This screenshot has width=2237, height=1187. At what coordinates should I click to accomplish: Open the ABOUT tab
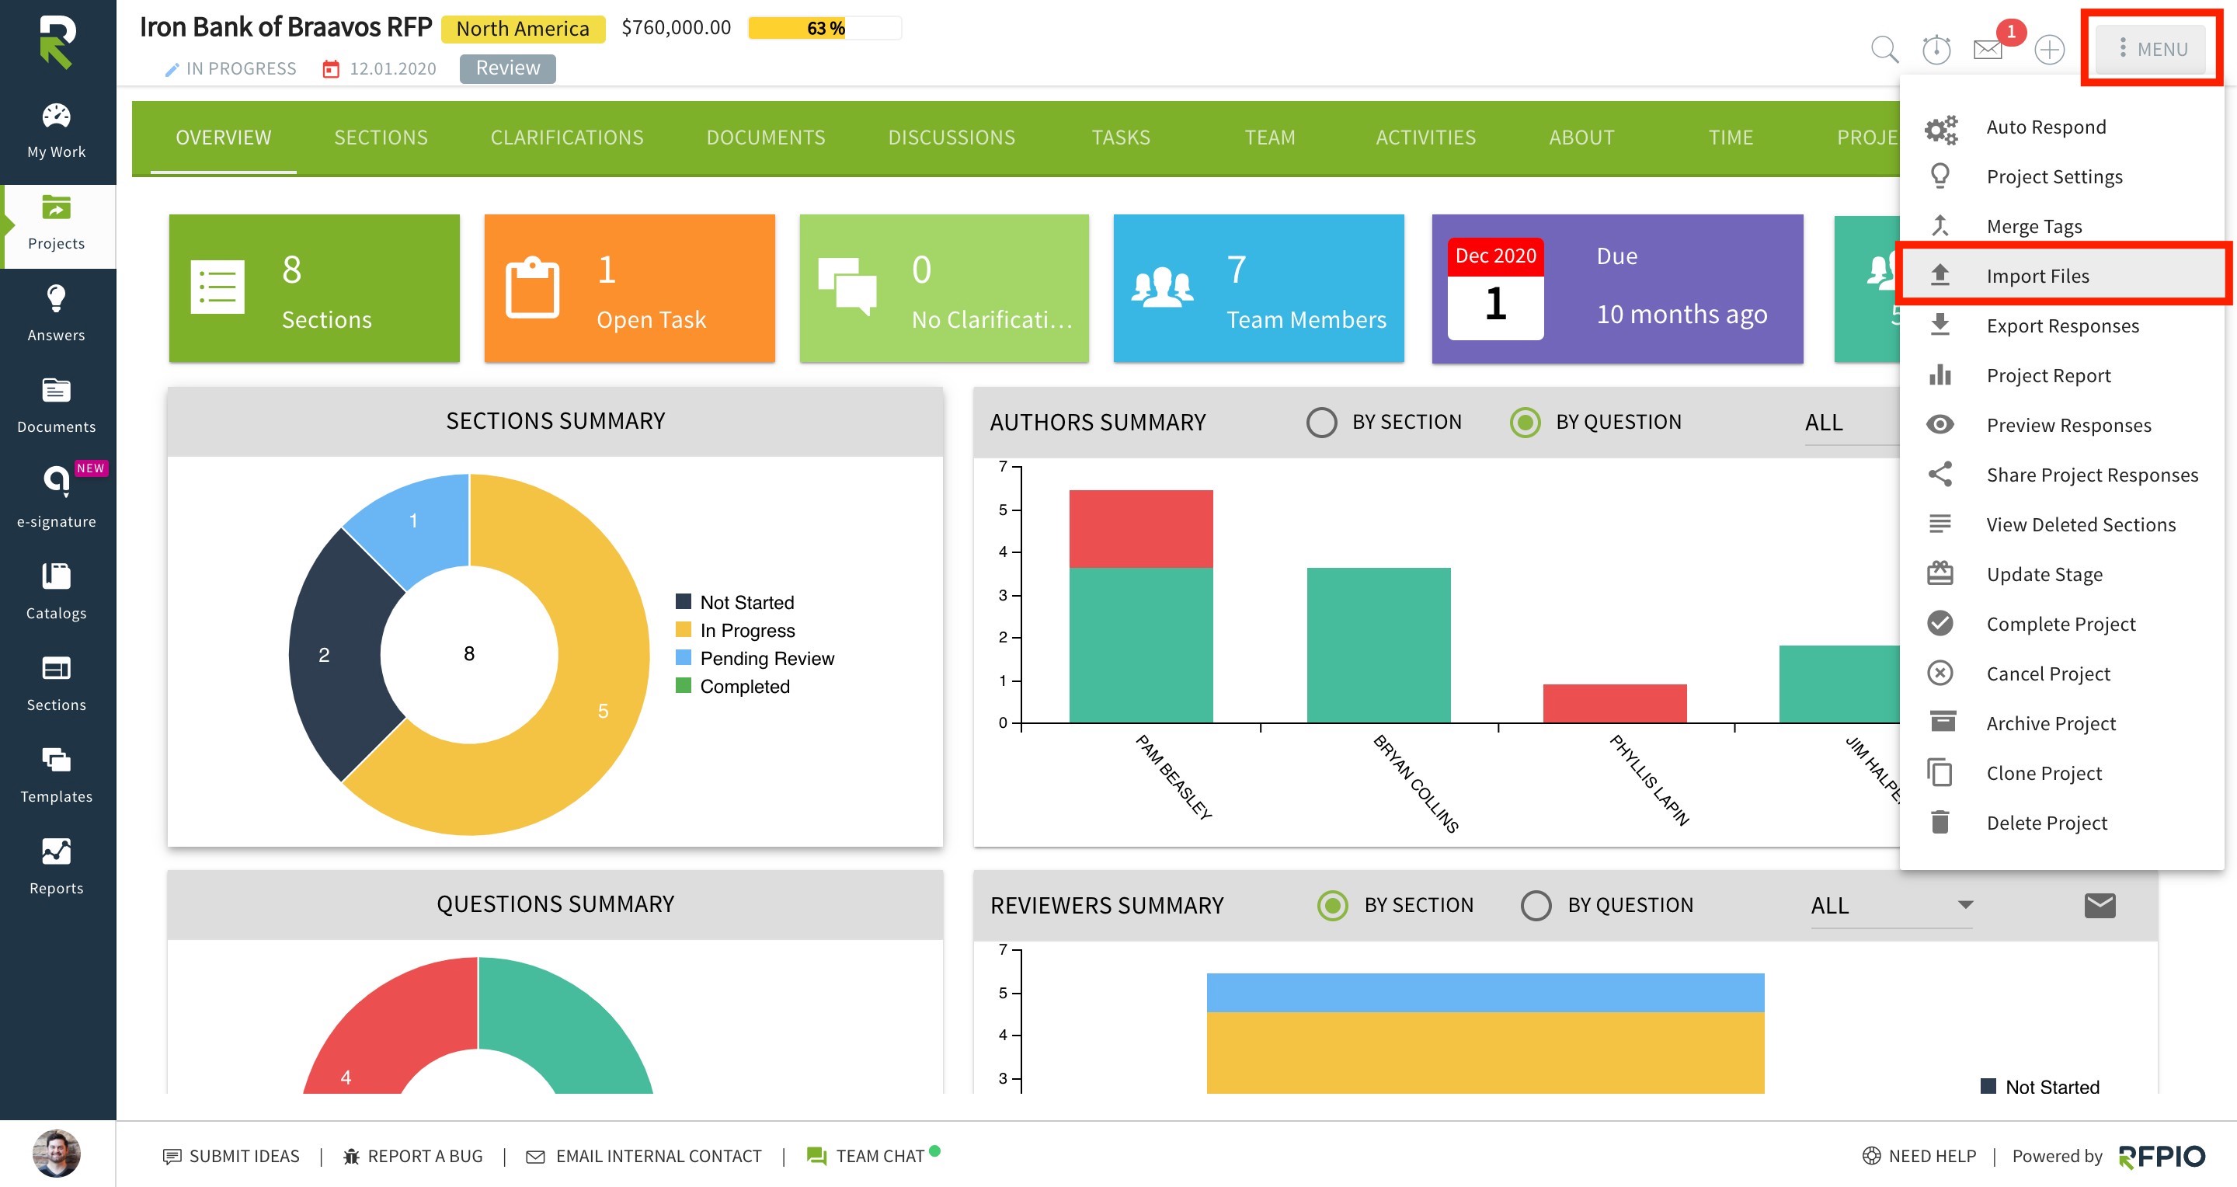click(1581, 137)
